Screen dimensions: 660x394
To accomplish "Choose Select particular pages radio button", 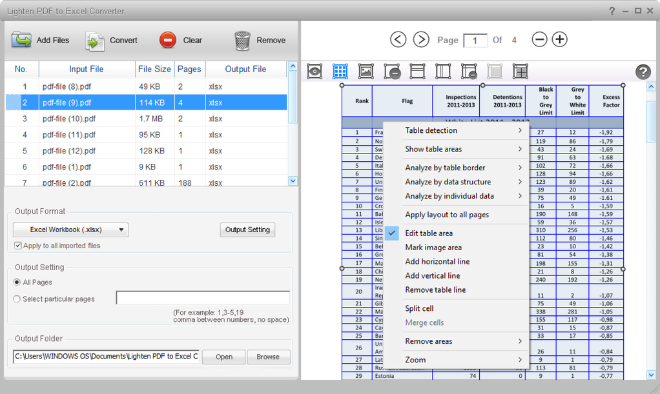I will click(17, 299).
